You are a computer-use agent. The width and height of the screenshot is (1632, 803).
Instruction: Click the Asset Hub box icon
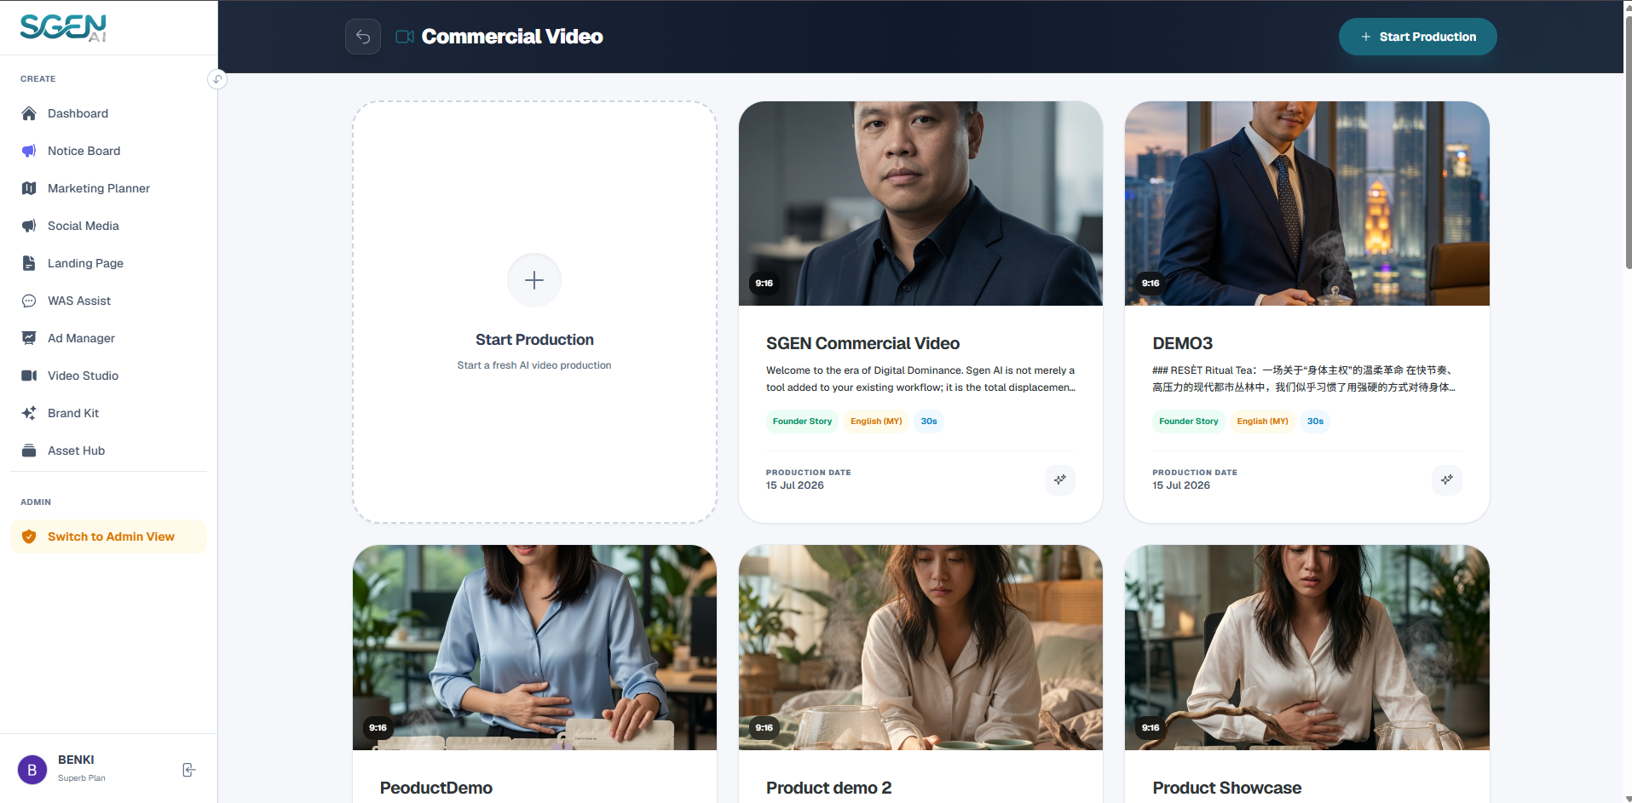(29, 450)
